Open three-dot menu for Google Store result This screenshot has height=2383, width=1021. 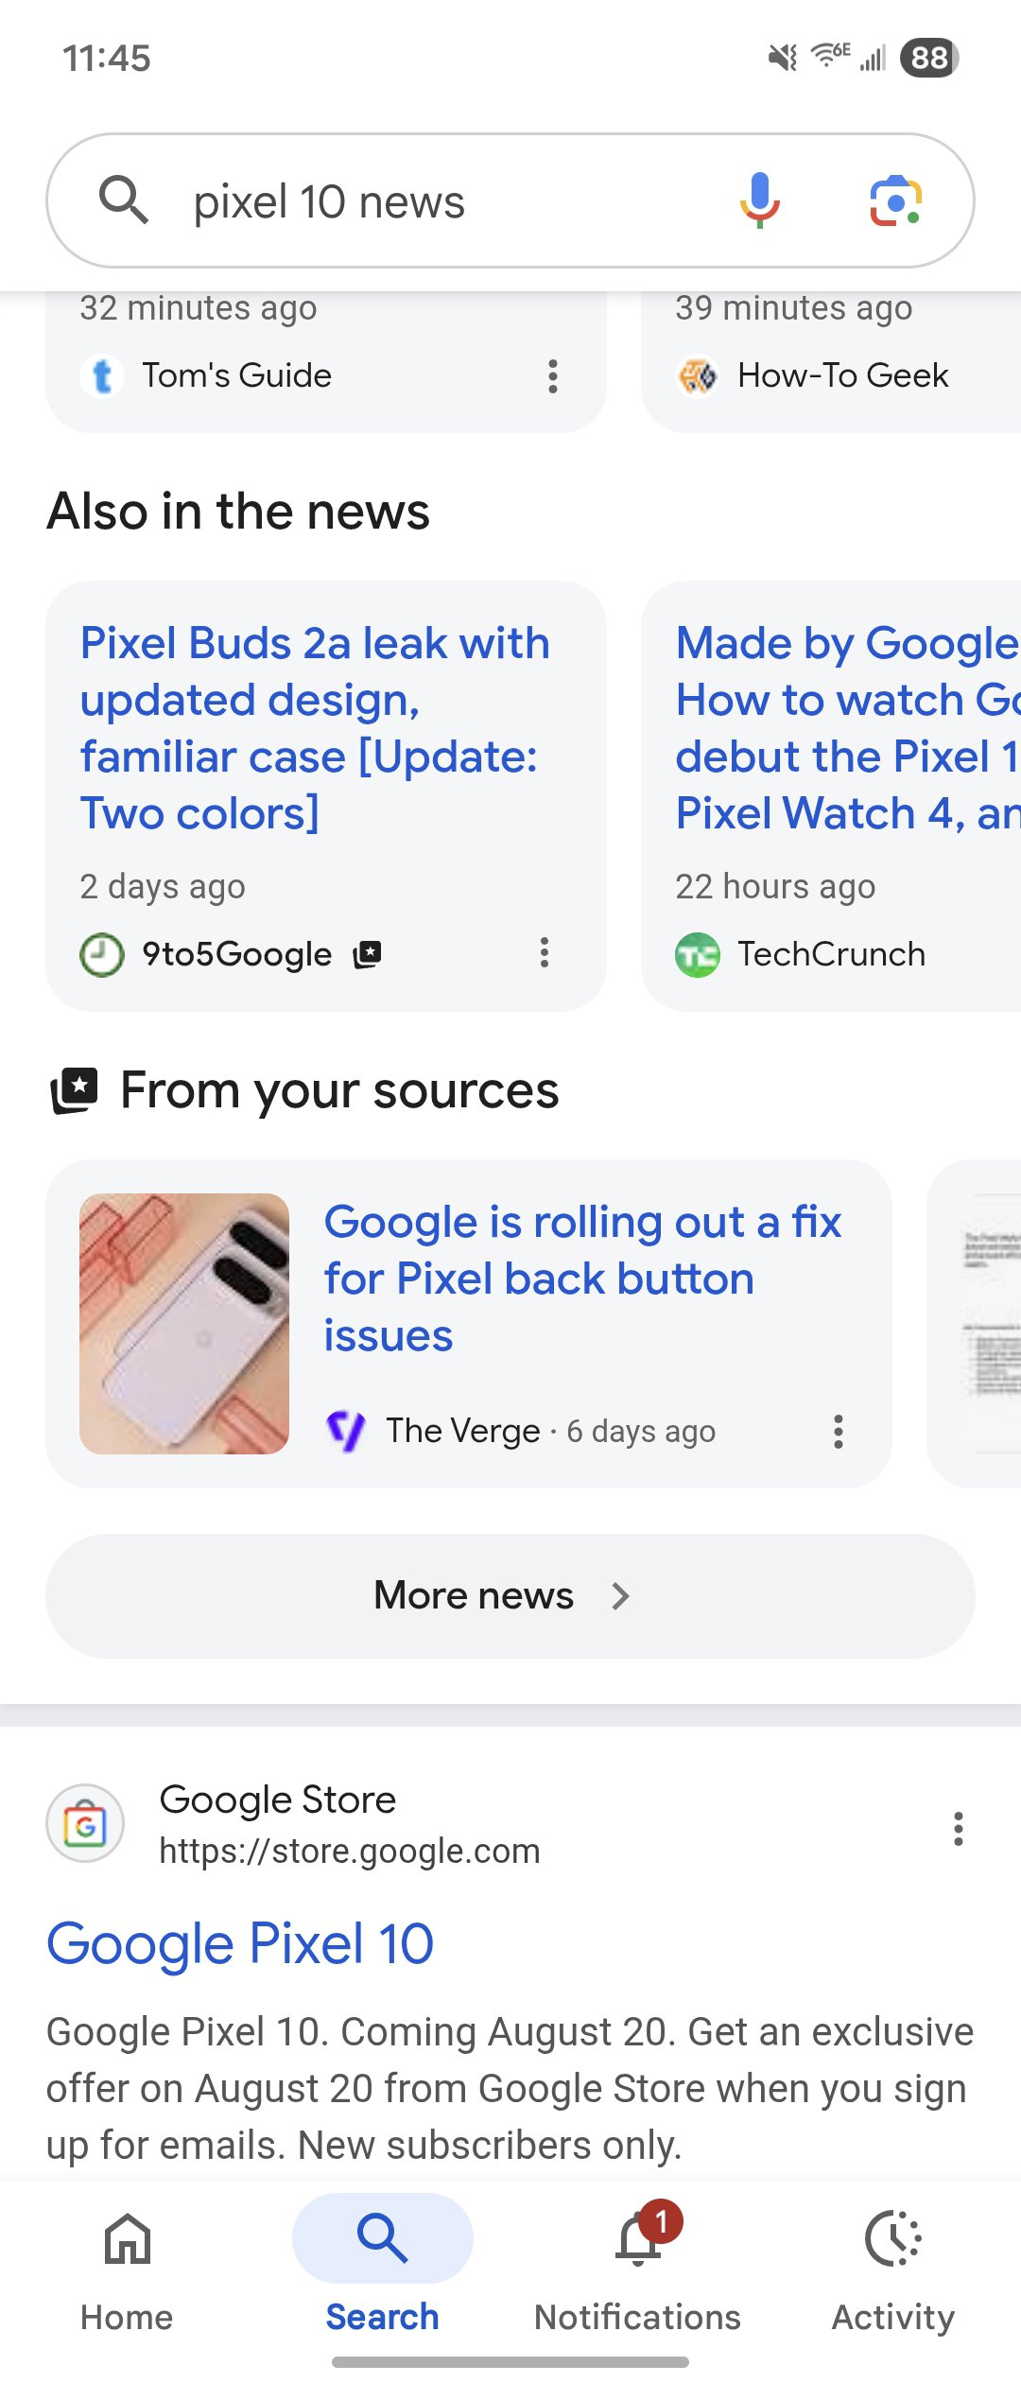point(958,1829)
